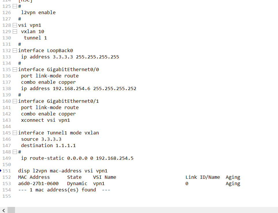Click line number 149 in the margin
Image resolution: width=278 pixels, height=213 pixels.
tap(6, 158)
